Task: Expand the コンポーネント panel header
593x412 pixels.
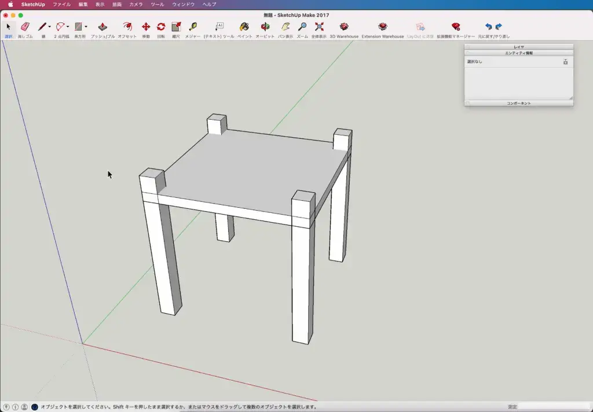Action: click(519, 103)
